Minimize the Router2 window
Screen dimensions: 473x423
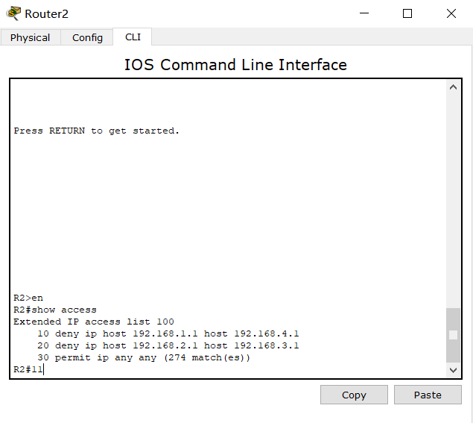364,13
